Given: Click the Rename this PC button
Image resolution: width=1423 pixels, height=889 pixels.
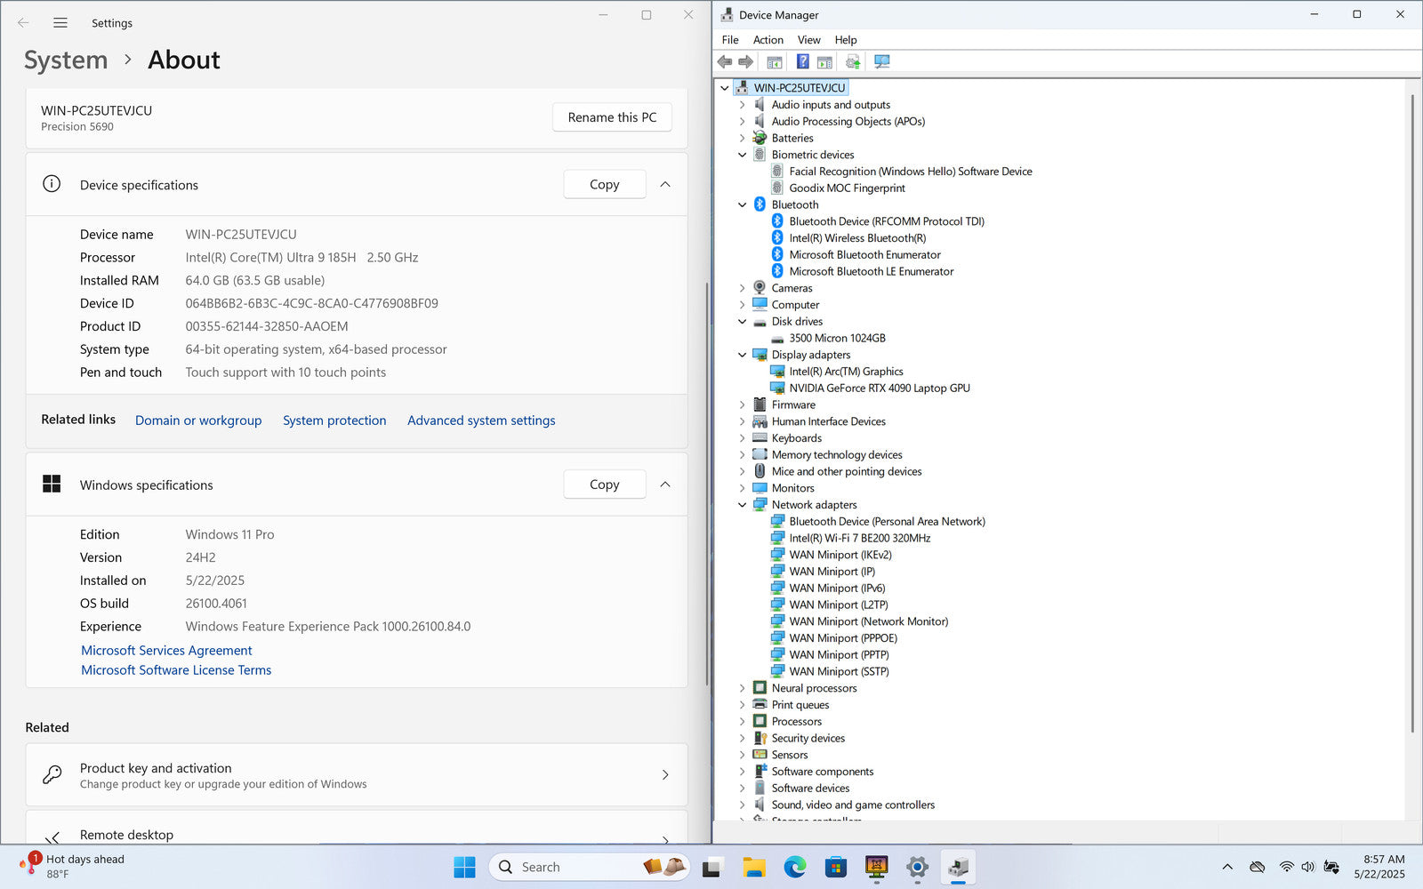Looking at the screenshot, I should coord(612,117).
